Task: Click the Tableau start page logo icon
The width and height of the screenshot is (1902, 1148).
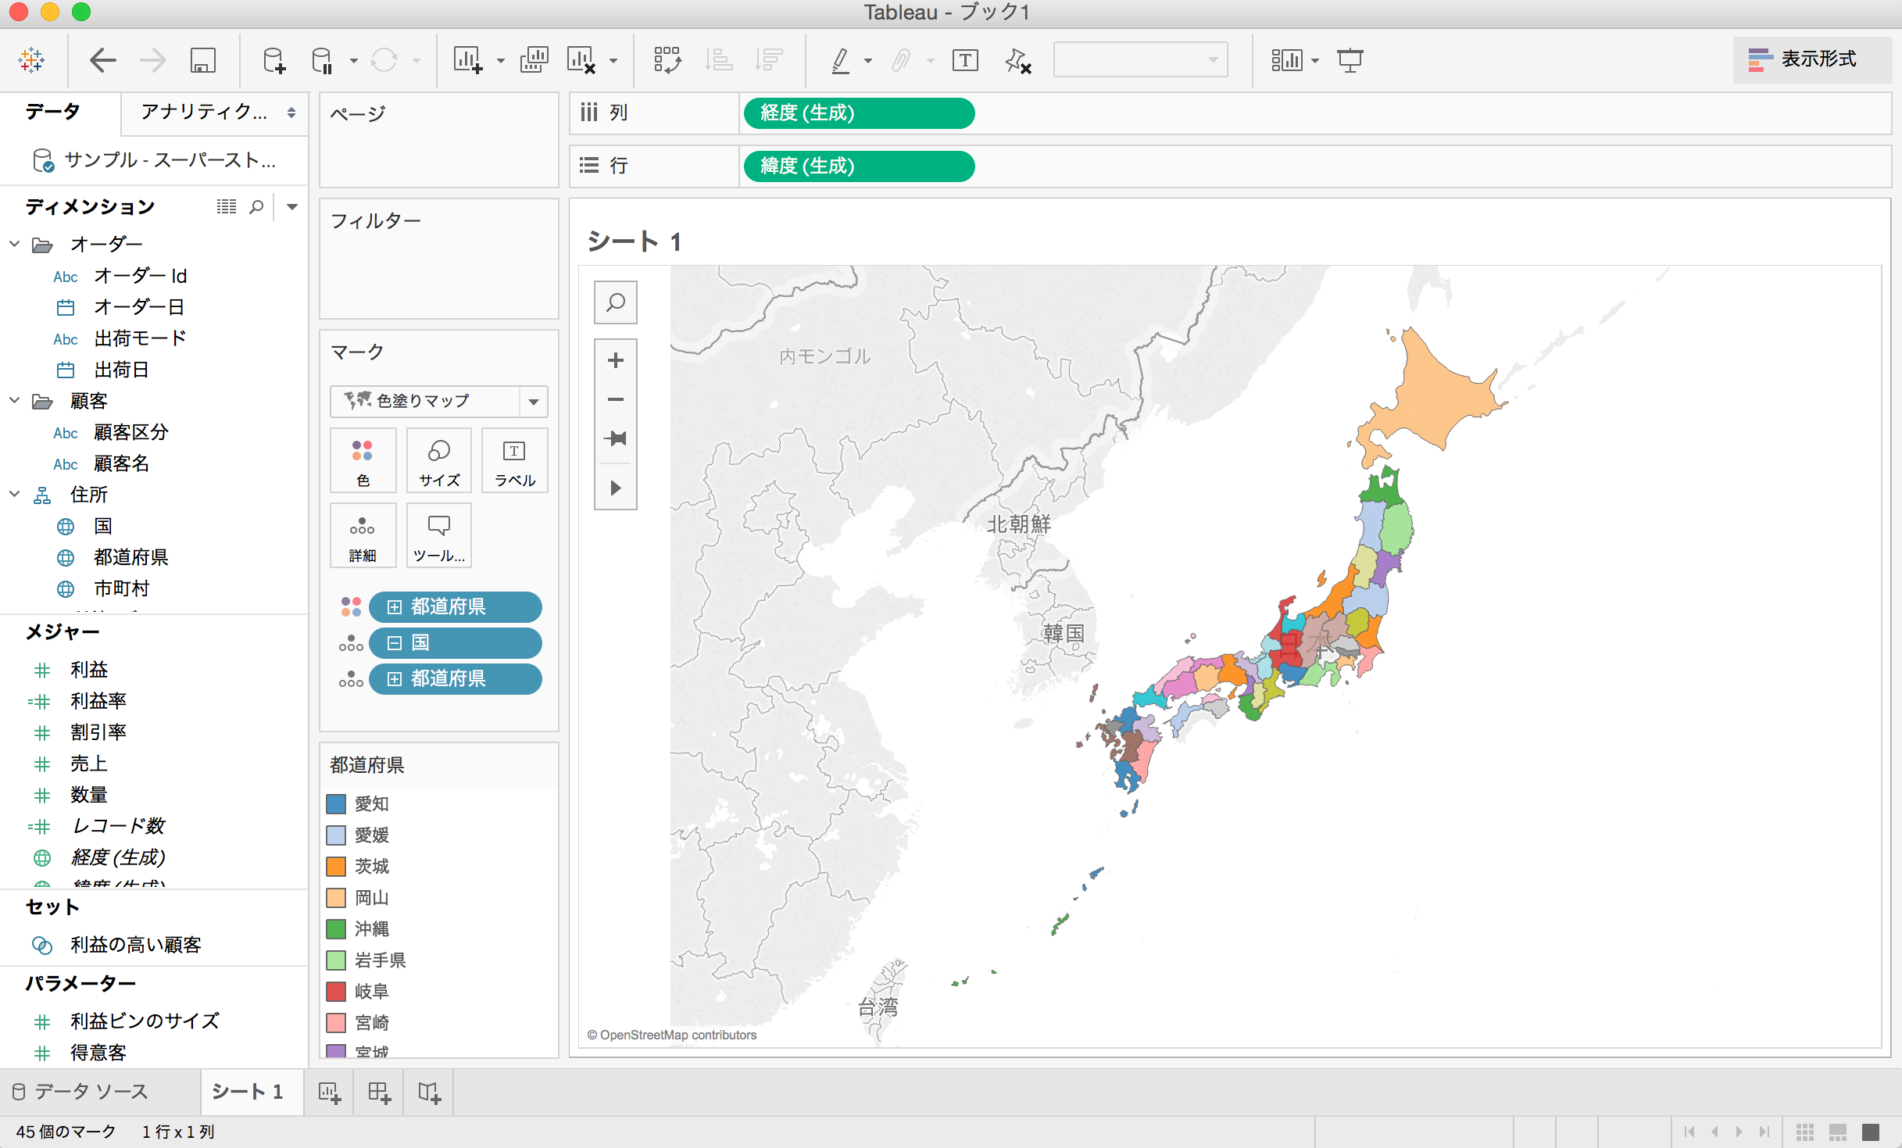Action: 31,60
